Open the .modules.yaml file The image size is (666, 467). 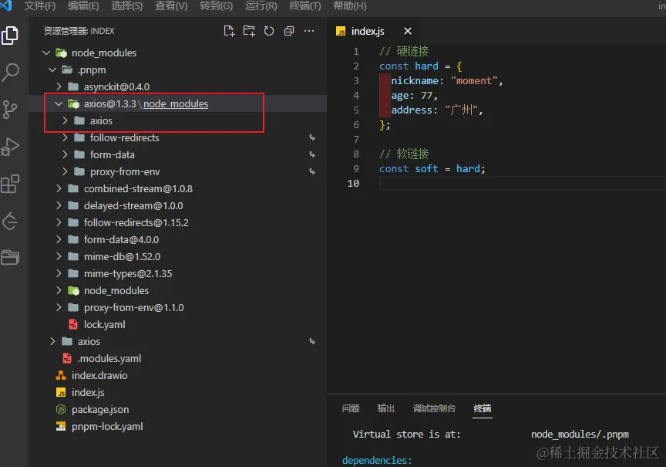(109, 358)
